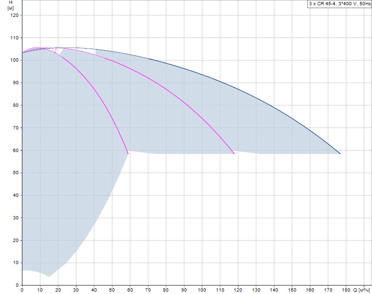Viewport: 372px width, 294px height.
Task: Click the H axis title
Action: point(11,2)
